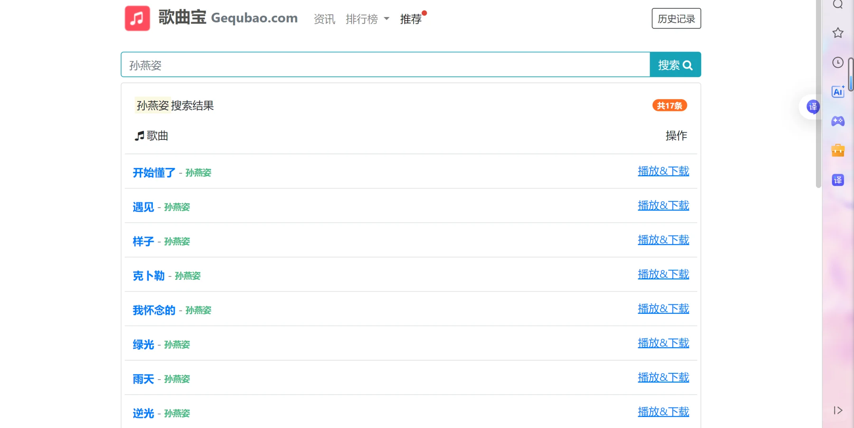
Task: Open the 推荐 navigation item
Action: pos(411,19)
